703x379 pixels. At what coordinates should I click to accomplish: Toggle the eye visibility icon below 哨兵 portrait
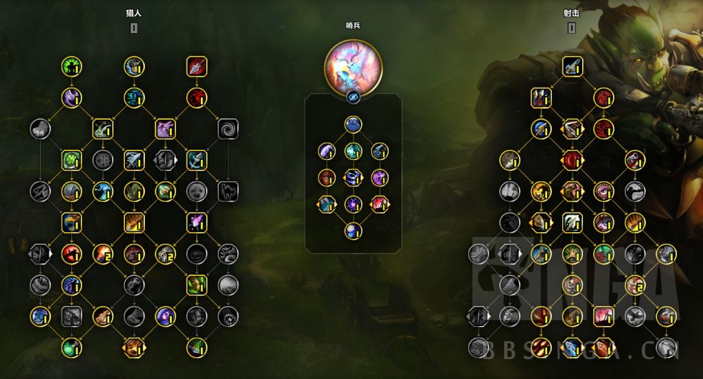click(353, 96)
